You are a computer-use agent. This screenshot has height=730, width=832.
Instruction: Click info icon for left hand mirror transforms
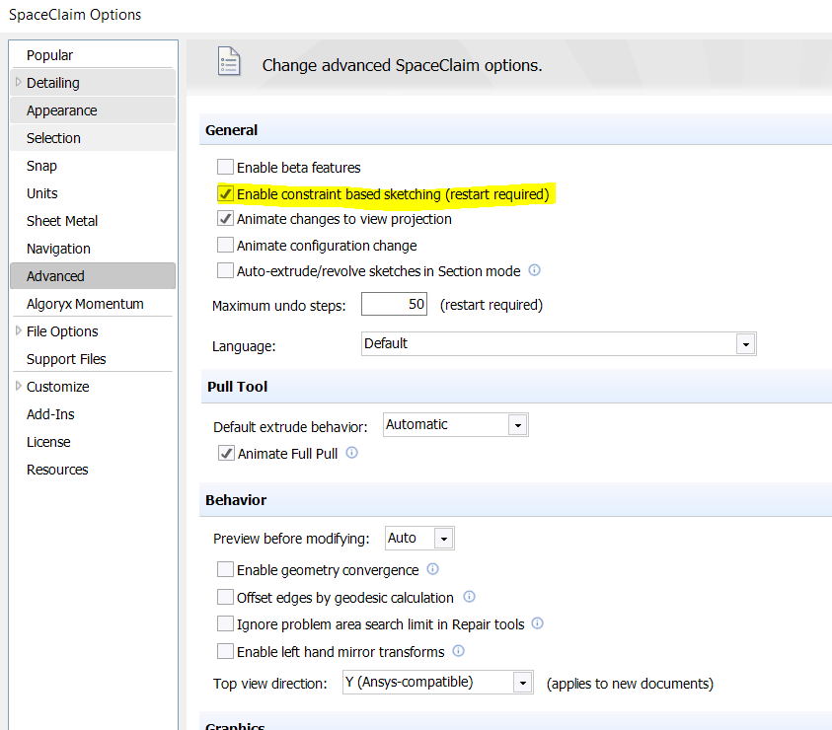(x=459, y=651)
